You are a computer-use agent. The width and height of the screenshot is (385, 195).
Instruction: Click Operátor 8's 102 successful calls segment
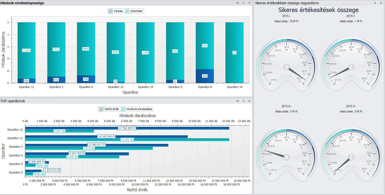click(x=205, y=76)
